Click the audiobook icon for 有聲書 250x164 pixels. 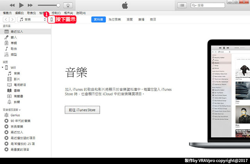[9, 96]
